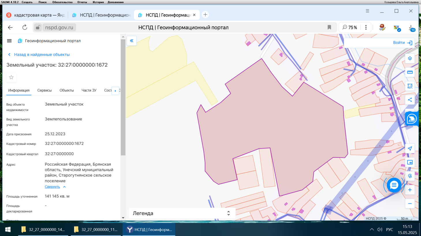The image size is (421, 236).
Task: Open the hamburger menu of the Geoportal
Action: click(9, 41)
